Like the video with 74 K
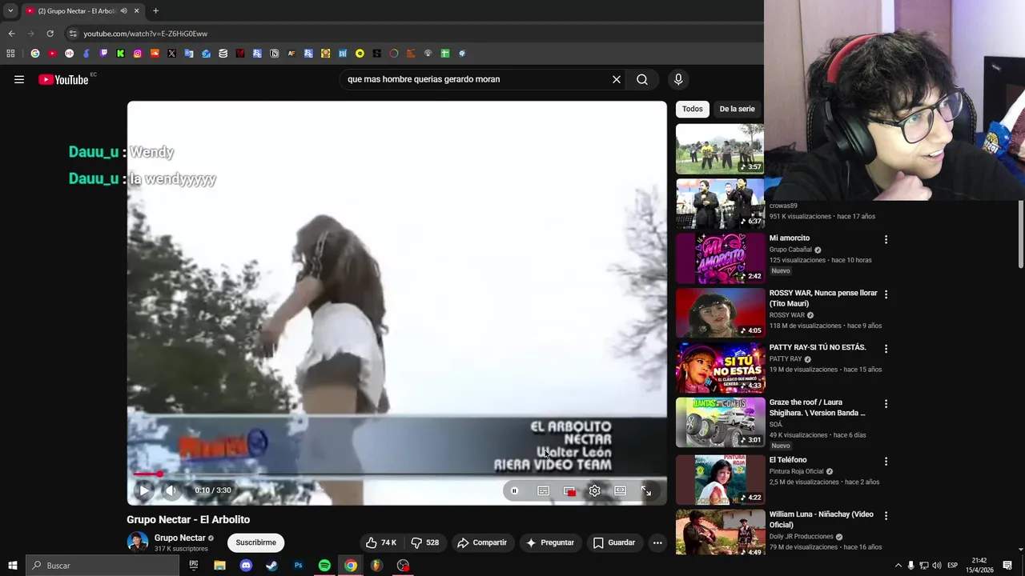 (x=380, y=542)
